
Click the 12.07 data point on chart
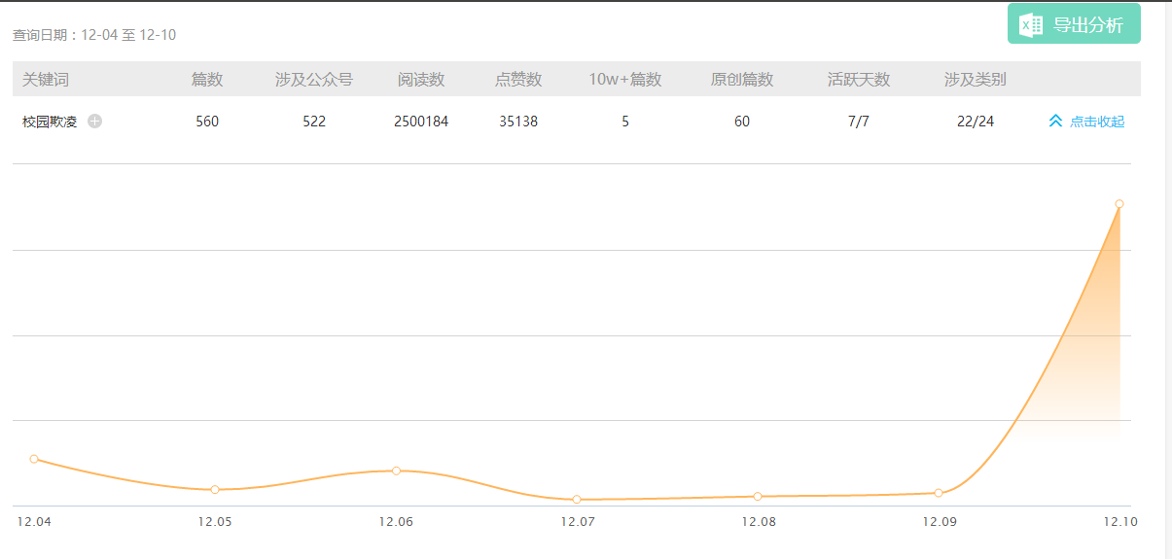(x=577, y=499)
